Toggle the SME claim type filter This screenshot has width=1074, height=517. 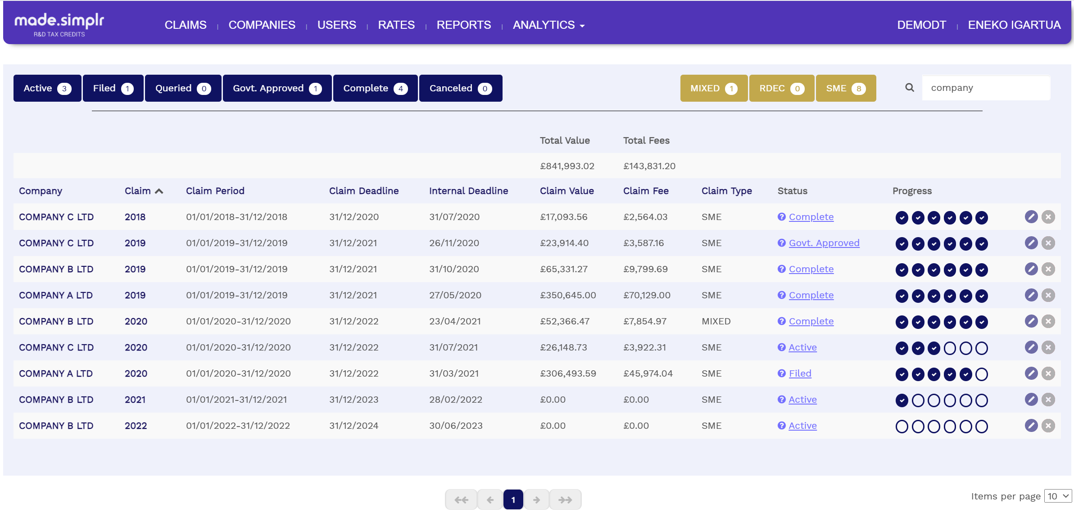point(846,88)
